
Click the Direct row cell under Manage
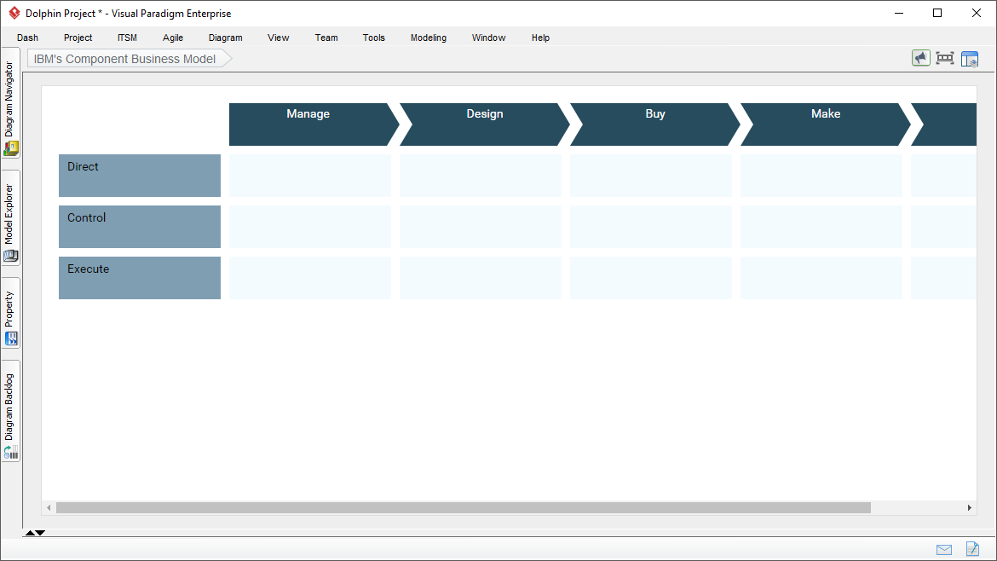tap(309, 176)
